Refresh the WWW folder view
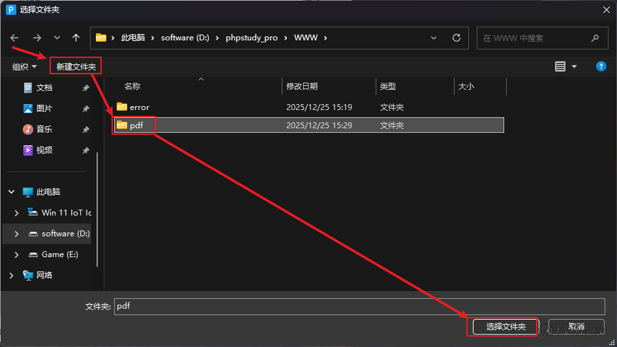Image resolution: width=617 pixels, height=347 pixels. [457, 38]
